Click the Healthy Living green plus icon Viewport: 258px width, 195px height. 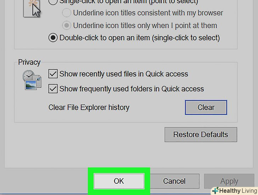(214, 190)
